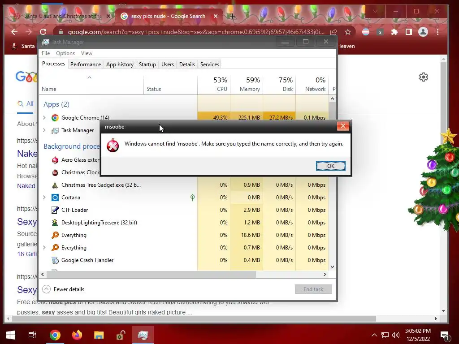
Task: Sort processes by Status column header
Action: click(x=170, y=84)
